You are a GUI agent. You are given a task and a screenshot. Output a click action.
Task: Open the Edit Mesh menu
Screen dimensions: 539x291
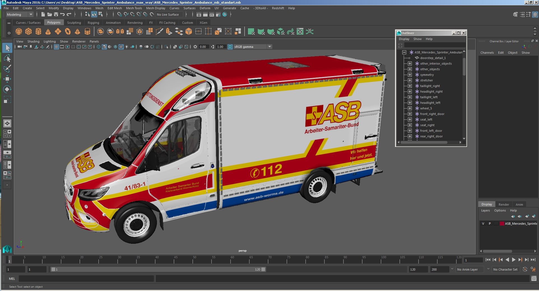pos(115,8)
